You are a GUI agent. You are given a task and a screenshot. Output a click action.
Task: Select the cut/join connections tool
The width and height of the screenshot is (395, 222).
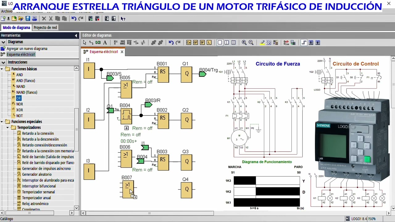pyautogui.click(x=98, y=43)
